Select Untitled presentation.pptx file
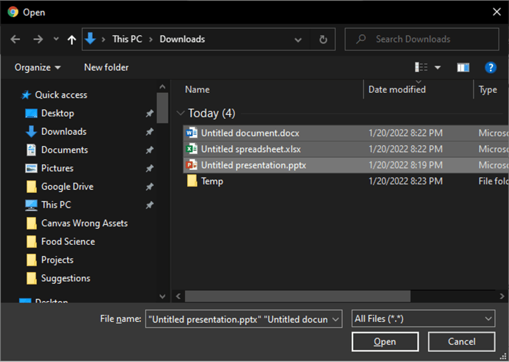The width and height of the screenshot is (509, 362). click(x=345, y=165)
